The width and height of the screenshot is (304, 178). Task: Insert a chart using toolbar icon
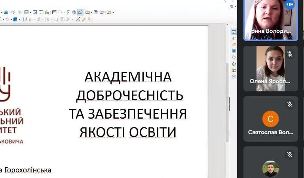click(x=47, y=12)
